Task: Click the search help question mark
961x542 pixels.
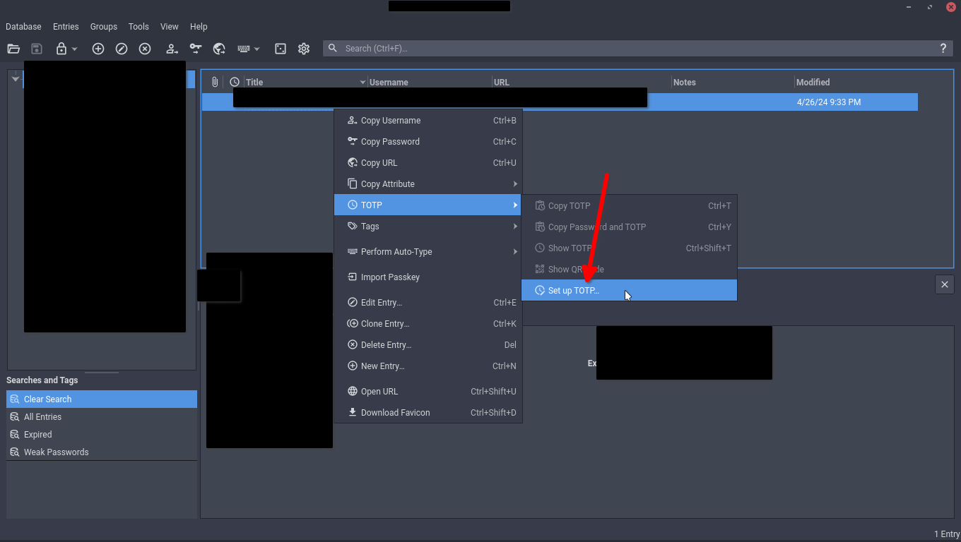Action: [x=943, y=49]
